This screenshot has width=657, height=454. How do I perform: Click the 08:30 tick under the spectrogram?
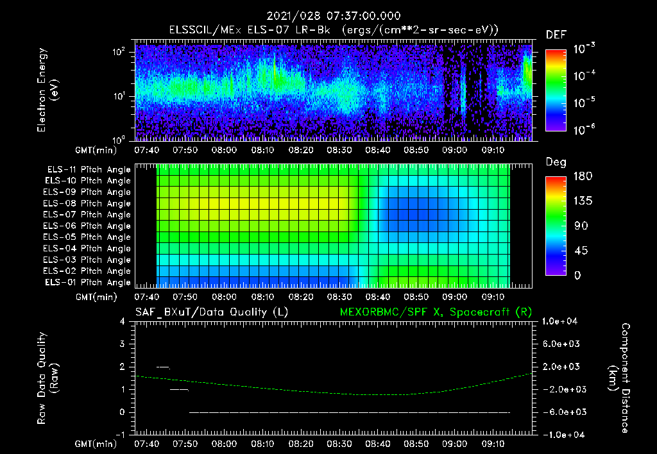pyautogui.click(x=339, y=150)
